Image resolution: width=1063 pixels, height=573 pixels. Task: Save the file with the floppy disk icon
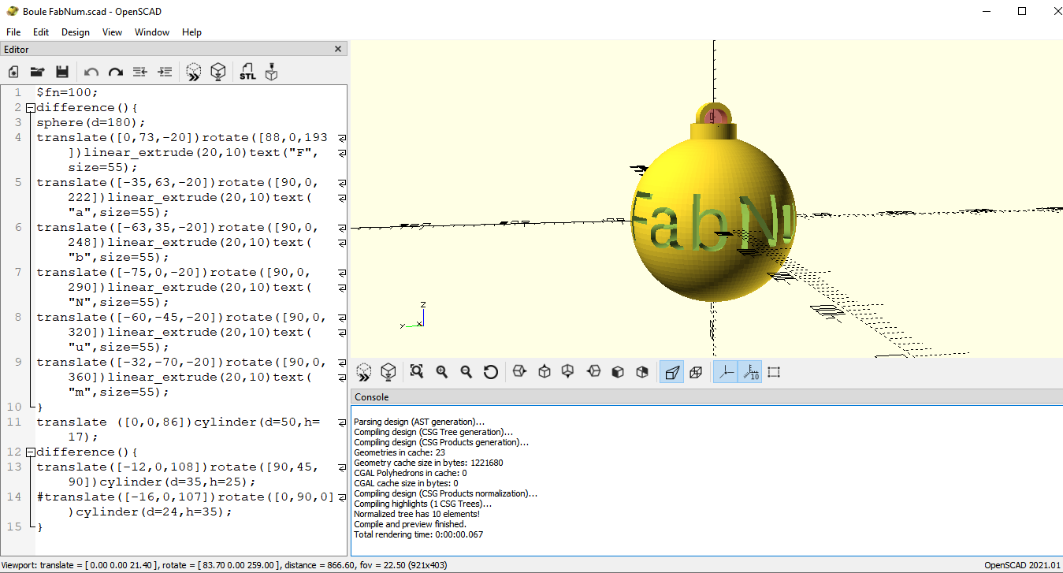click(61, 72)
